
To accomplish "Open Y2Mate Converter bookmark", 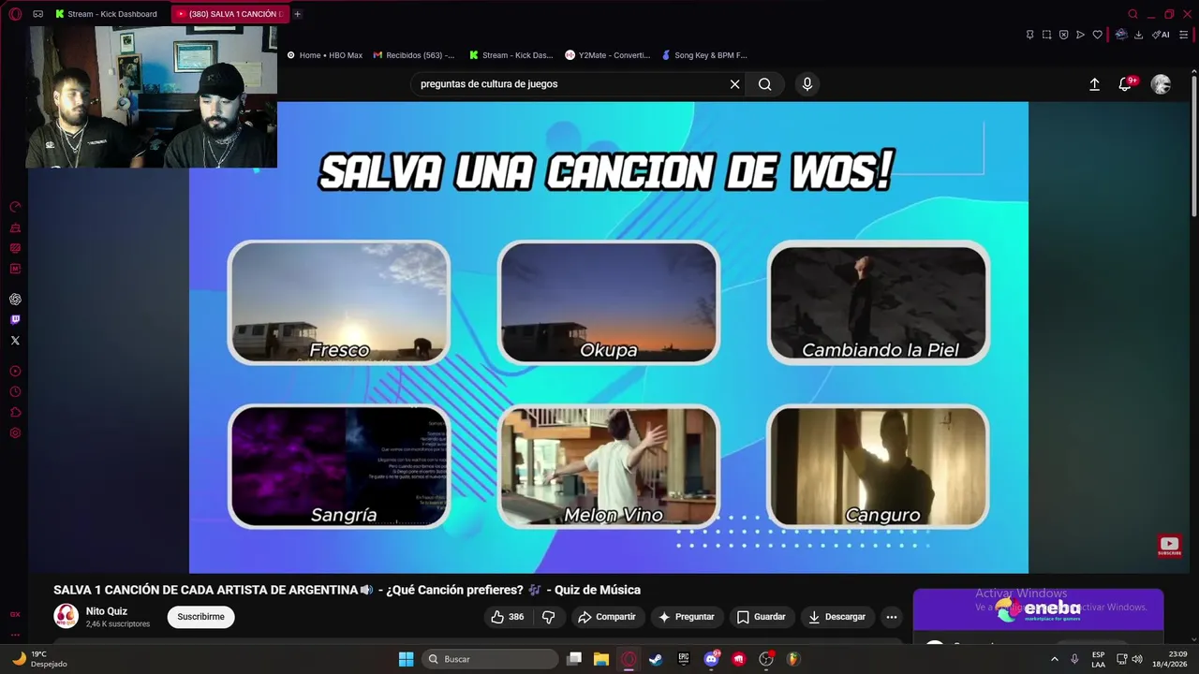I will (x=607, y=55).
